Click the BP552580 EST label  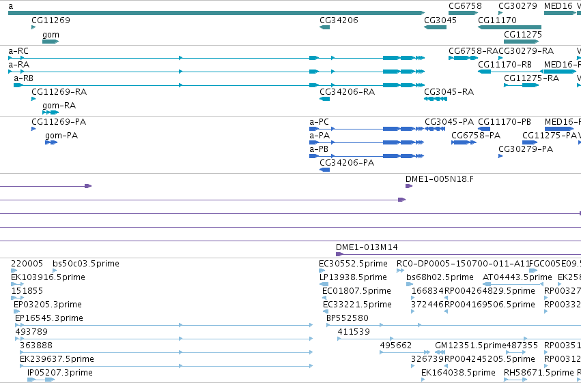pyautogui.click(x=348, y=319)
